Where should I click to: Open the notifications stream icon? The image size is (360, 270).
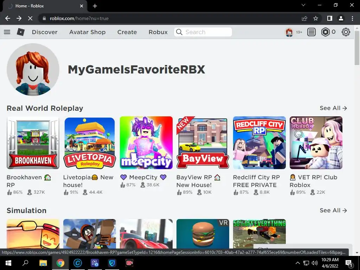coord(311,32)
